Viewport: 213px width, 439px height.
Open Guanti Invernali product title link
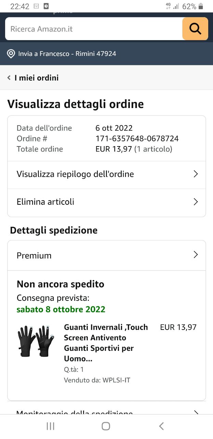point(106,343)
